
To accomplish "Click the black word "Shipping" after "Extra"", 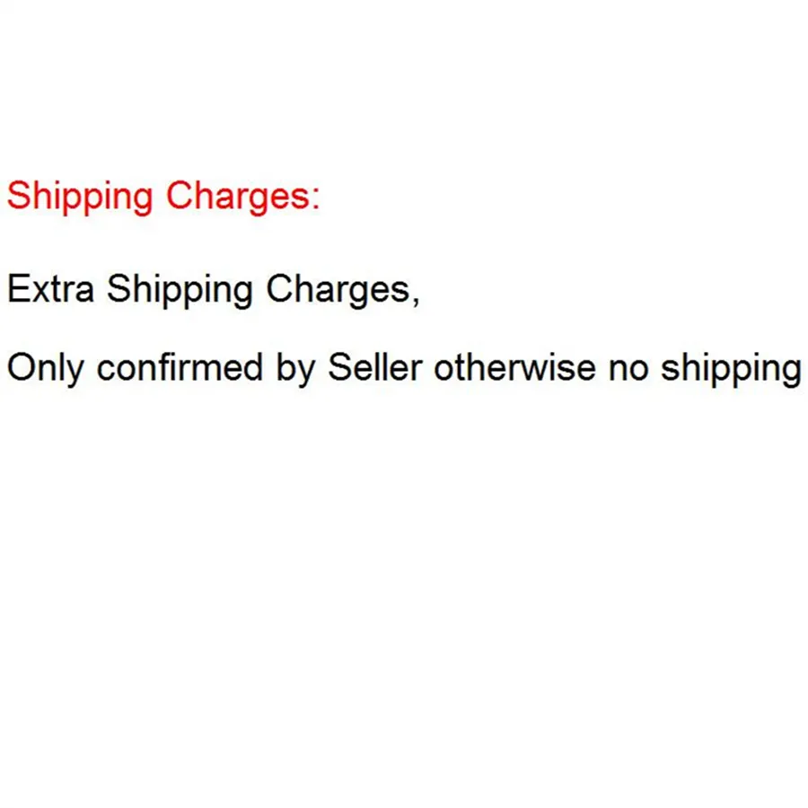I will (x=180, y=290).
